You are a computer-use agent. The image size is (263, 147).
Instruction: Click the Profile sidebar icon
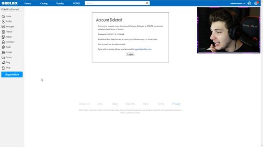[x=3, y=22]
